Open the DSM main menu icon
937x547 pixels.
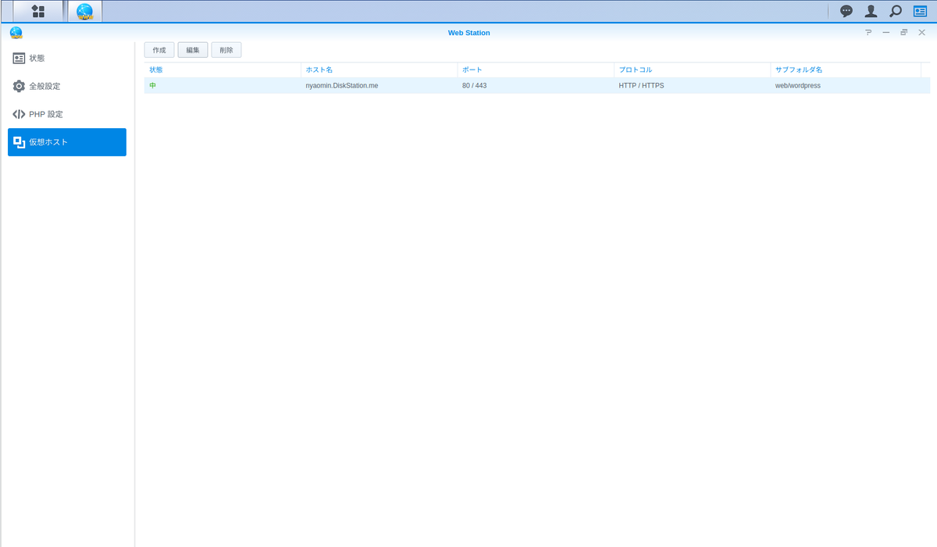(x=37, y=11)
